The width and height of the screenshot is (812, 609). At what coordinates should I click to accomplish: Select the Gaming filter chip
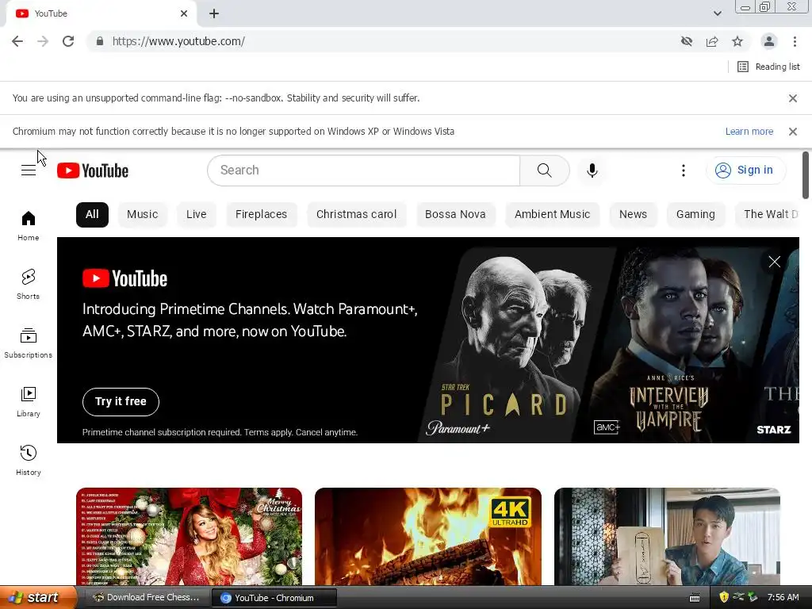[695, 214]
